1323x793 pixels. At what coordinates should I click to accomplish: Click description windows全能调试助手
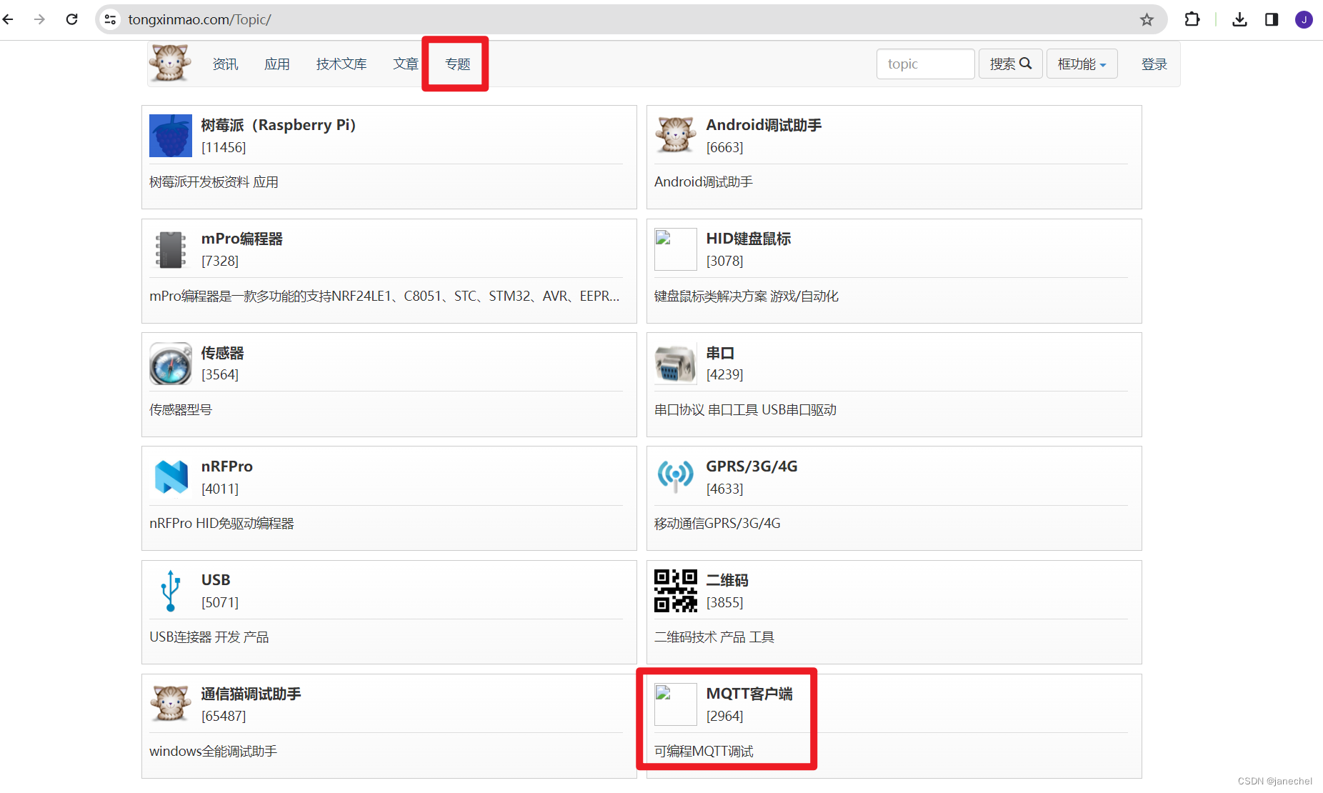[213, 752]
